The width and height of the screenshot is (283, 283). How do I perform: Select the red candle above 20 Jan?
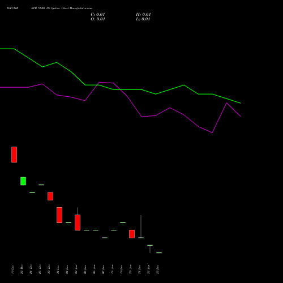coord(132,234)
